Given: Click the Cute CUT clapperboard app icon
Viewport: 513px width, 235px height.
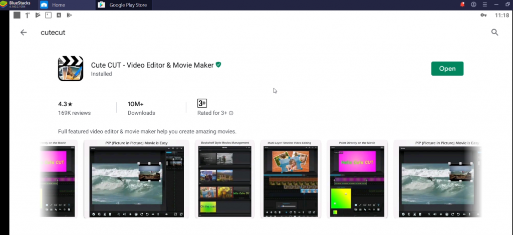Looking at the screenshot, I should click(71, 69).
